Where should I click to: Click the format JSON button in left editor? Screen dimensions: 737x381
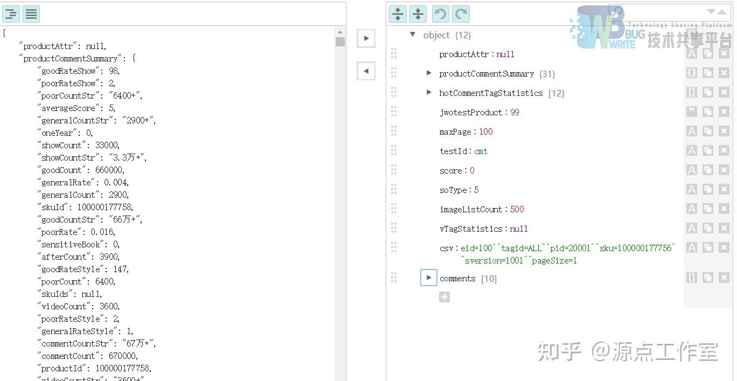click(x=11, y=13)
